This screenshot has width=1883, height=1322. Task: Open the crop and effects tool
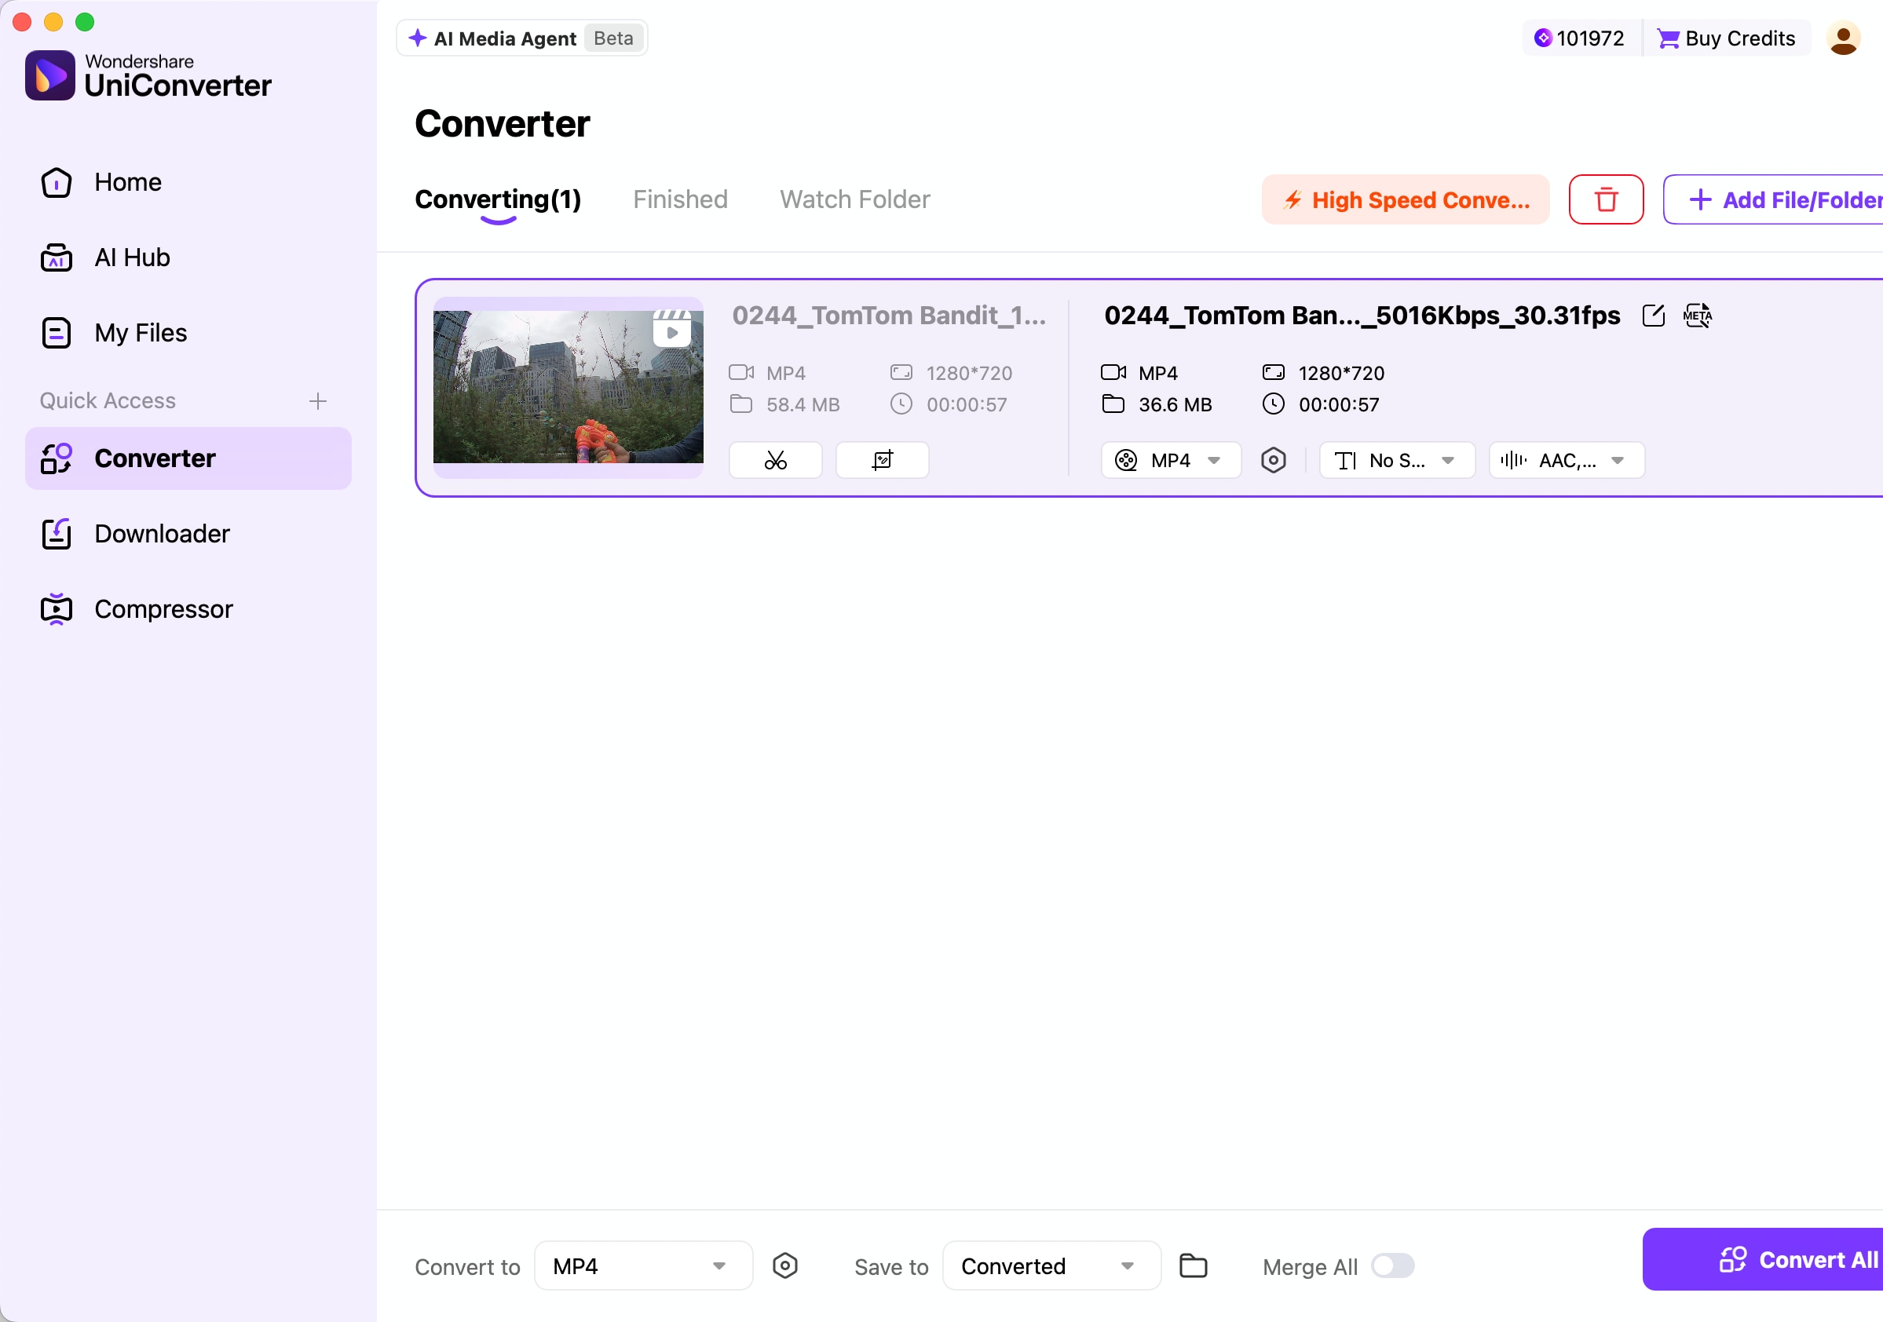pos(882,460)
